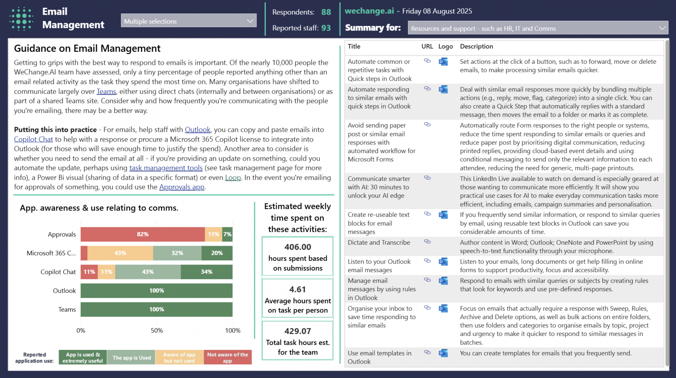Open the Copilot Chat hyperlink
Image resolution: width=676 pixels, height=378 pixels.
coord(33,139)
